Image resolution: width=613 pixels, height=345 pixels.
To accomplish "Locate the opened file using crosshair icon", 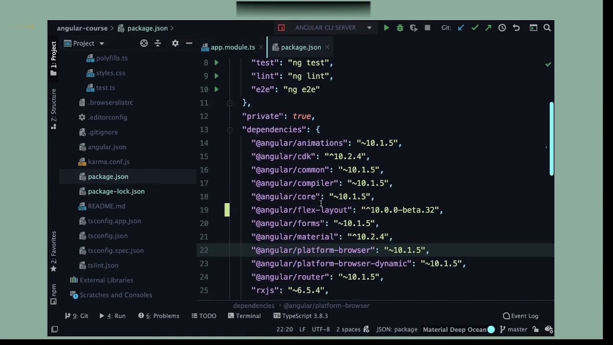I will [x=144, y=43].
